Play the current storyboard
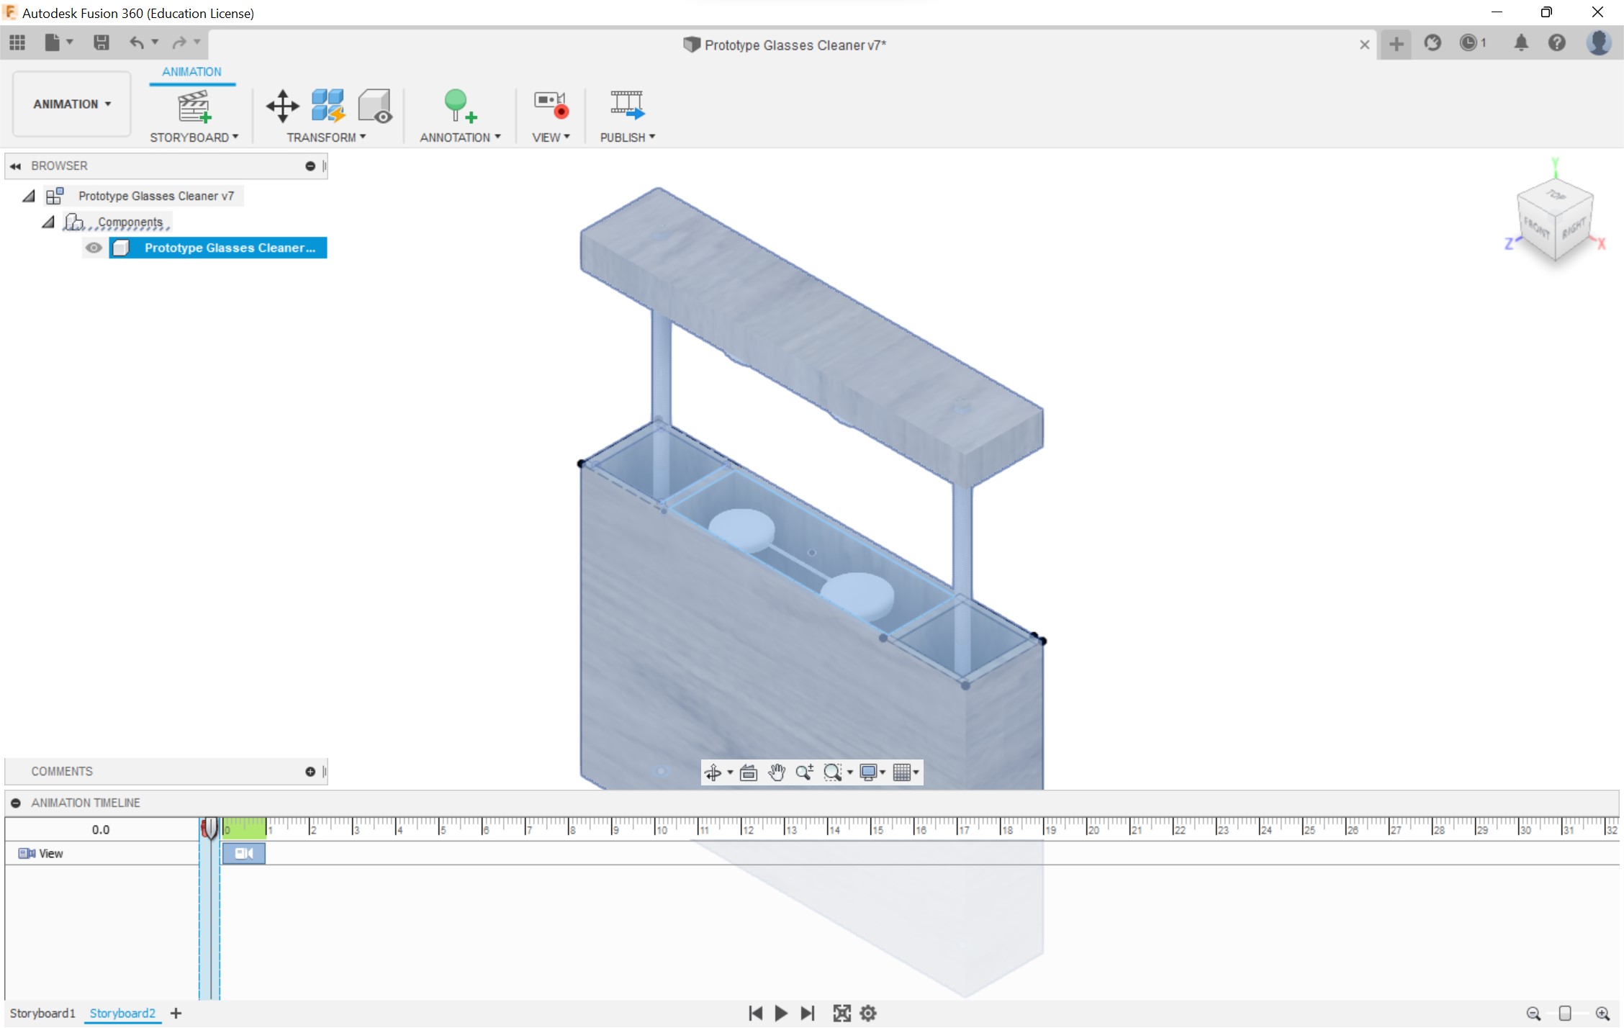Screen dimensions: 1624x1028 coord(781,1013)
